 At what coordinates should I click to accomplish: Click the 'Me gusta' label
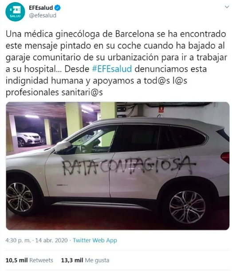(x=97, y=260)
